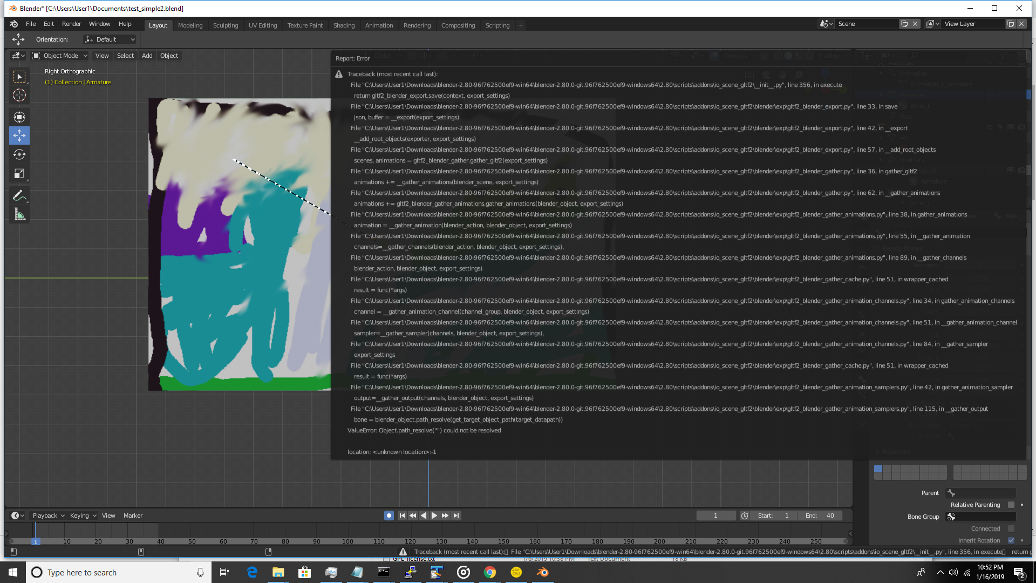Open the Object Mode dropdown
Viewport: 1036px width, 583px height.
coord(60,56)
